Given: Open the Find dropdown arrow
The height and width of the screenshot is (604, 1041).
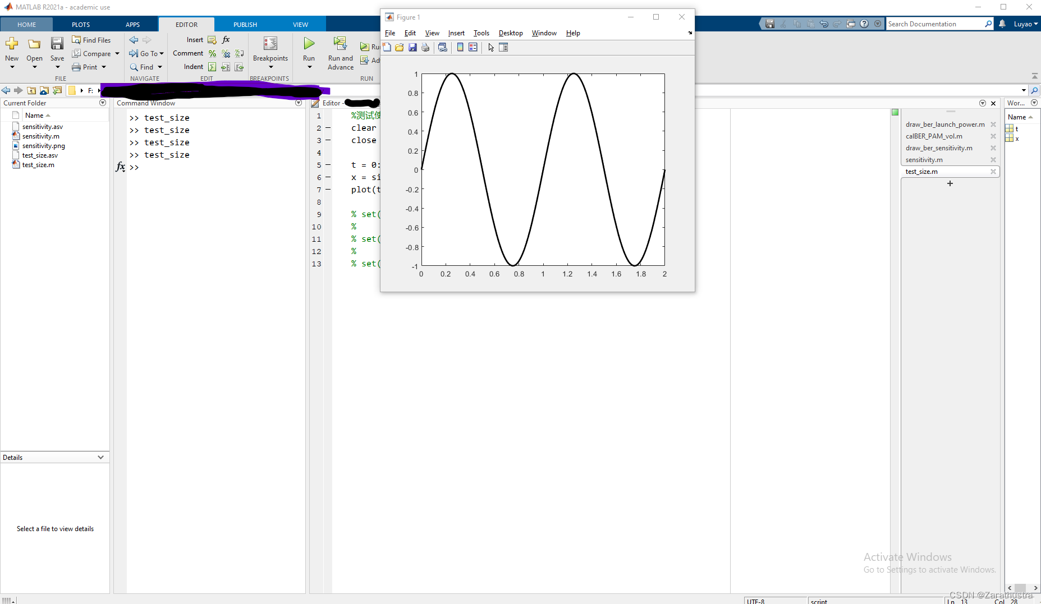Looking at the screenshot, I should pyautogui.click(x=160, y=67).
